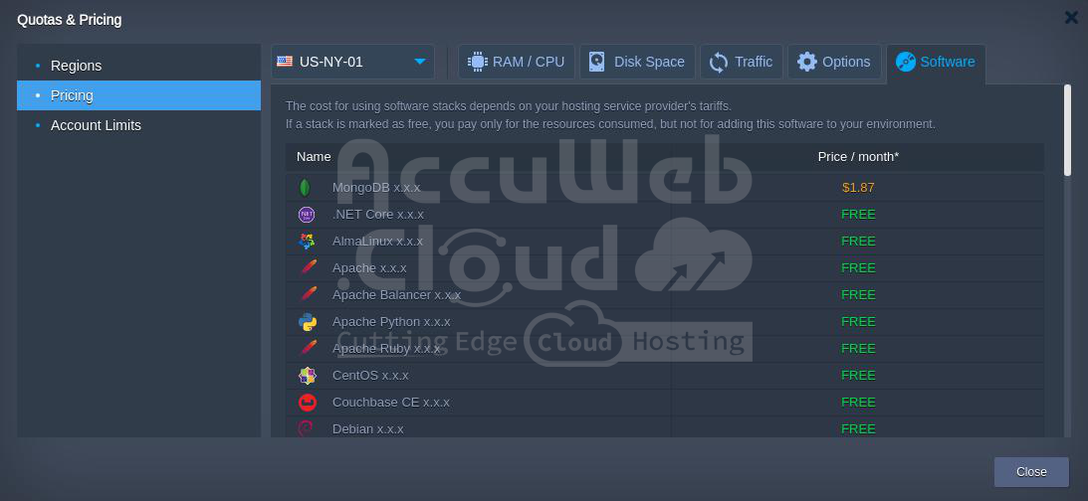Click the Apache Python icon
This screenshot has width=1088, height=501.
pos(308,322)
